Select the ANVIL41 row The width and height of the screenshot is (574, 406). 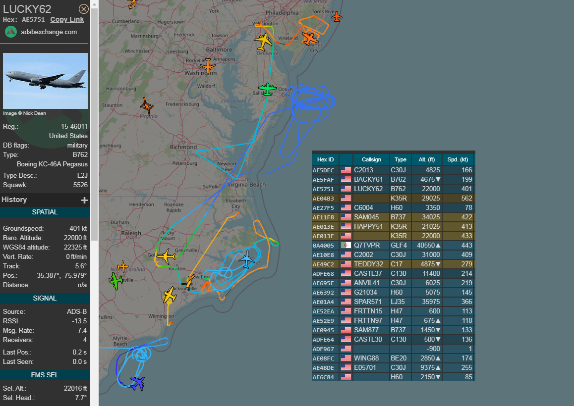393,283
